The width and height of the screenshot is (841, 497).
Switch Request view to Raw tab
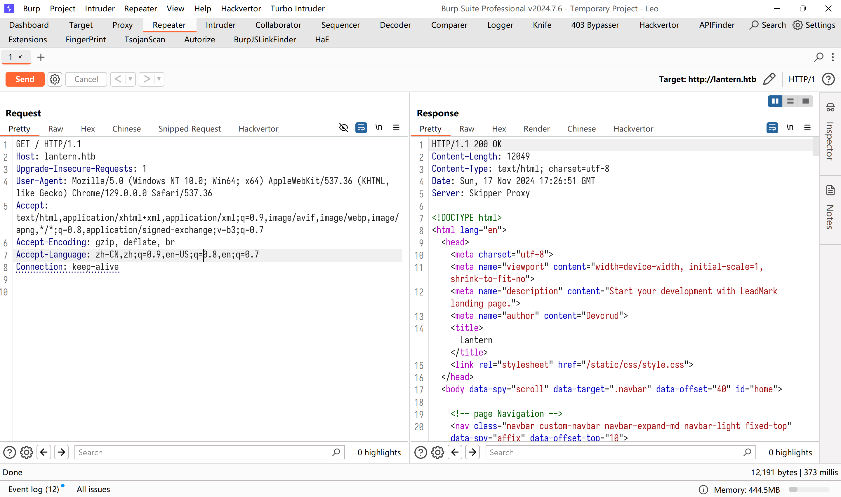click(x=56, y=129)
